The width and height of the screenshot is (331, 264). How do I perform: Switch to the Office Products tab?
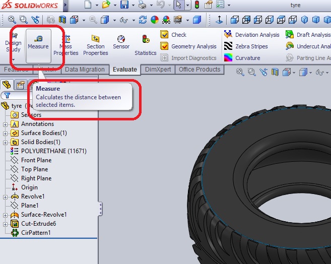coord(200,70)
